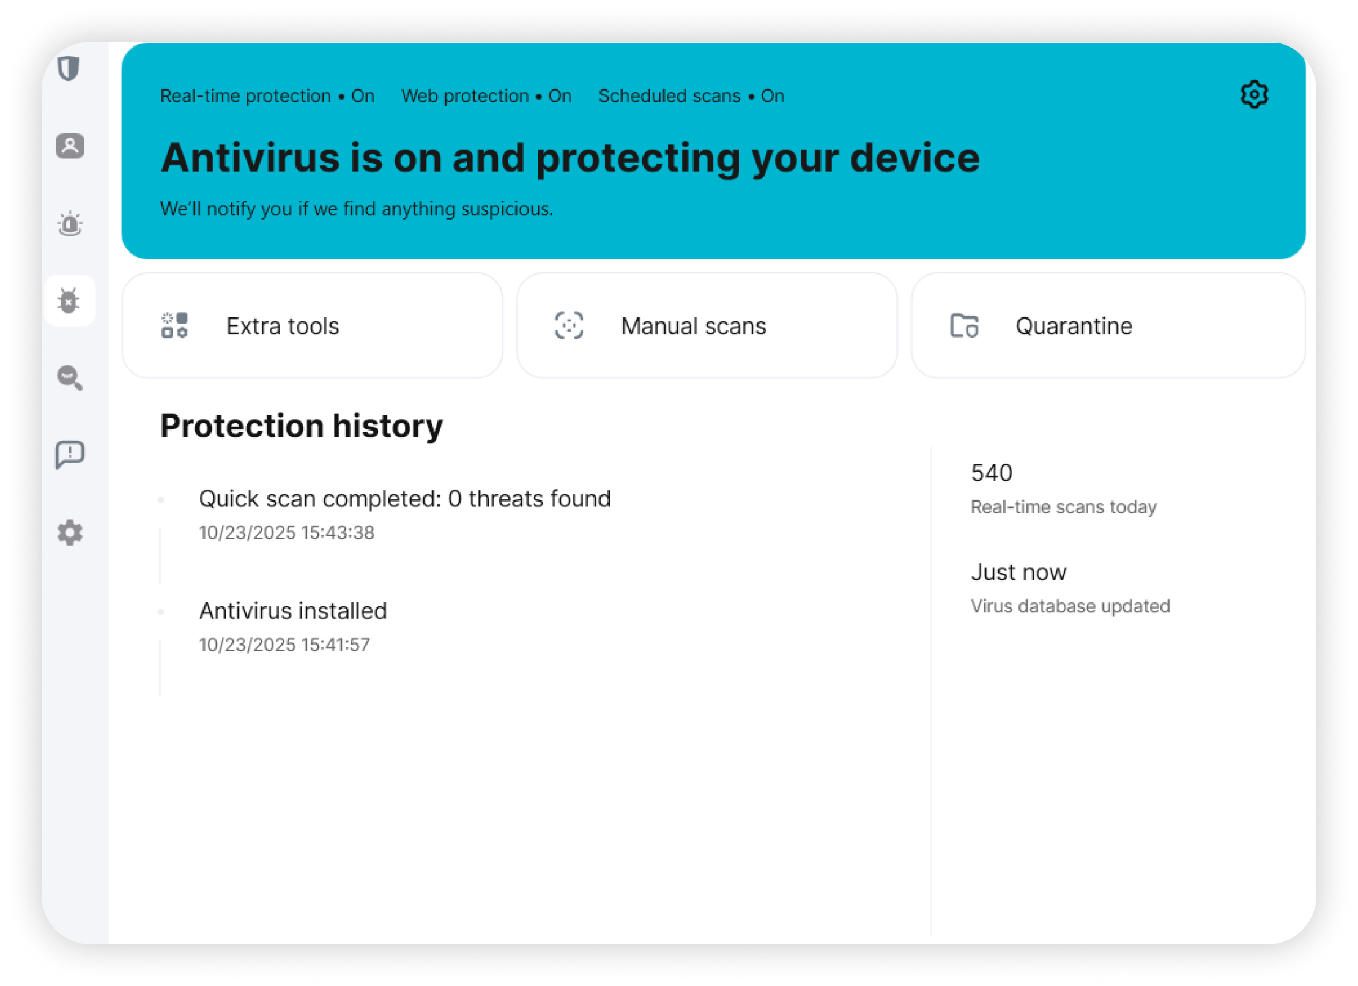Open the alarm siren alerts icon
This screenshot has width=1358, height=986.
[x=70, y=224]
